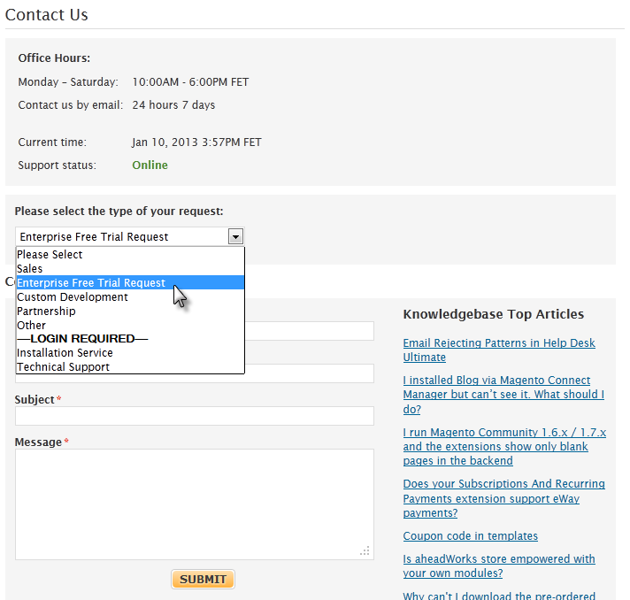The width and height of the screenshot is (630, 600).
Task: Click the Subject input field
Action: [x=195, y=416]
